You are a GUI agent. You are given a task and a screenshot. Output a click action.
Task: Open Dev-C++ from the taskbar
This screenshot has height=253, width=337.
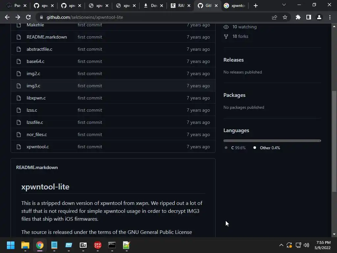click(x=97, y=245)
